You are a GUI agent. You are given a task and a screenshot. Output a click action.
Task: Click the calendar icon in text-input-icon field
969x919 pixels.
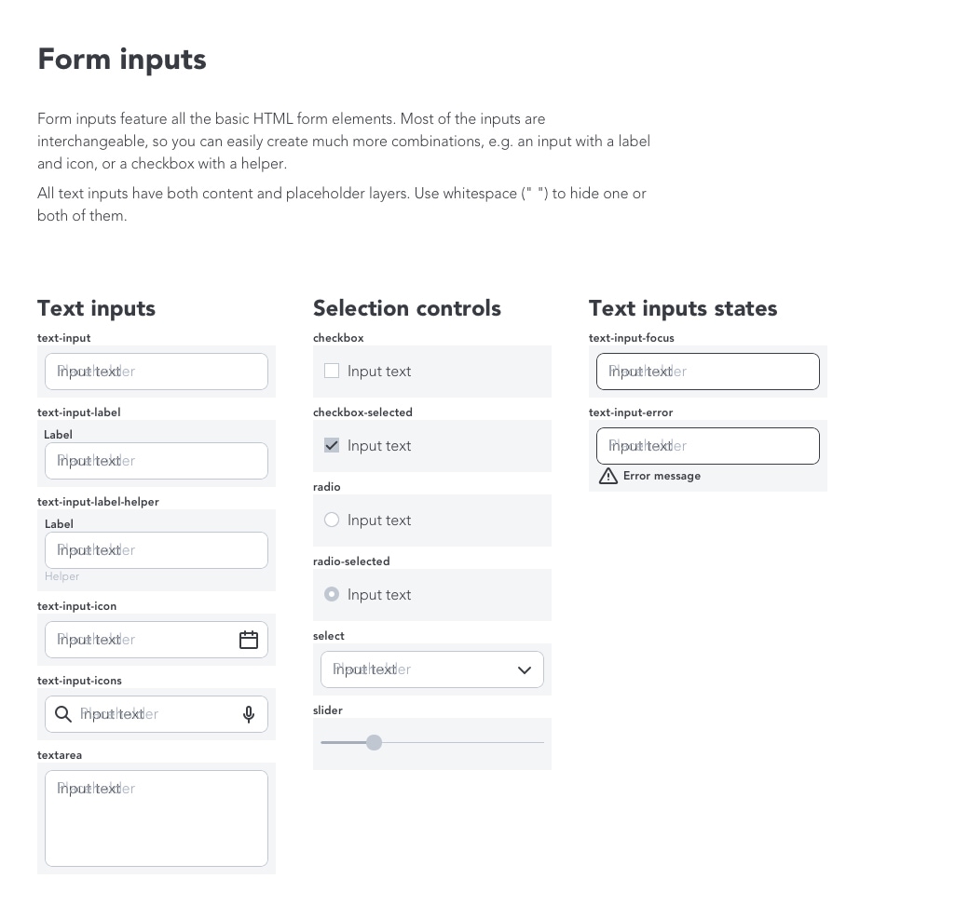tap(249, 640)
